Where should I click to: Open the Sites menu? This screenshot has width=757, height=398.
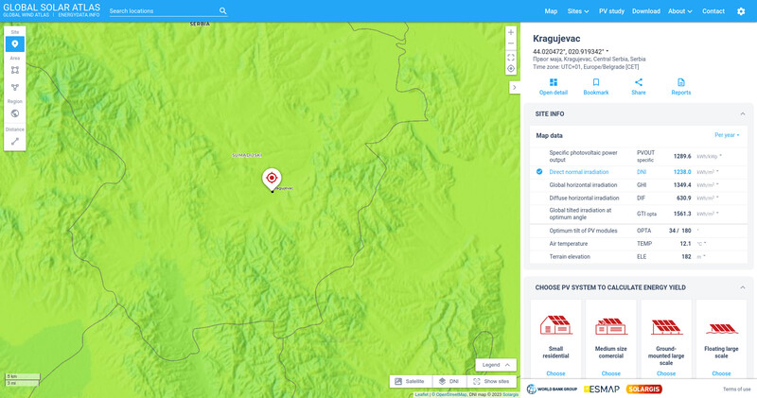tap(577, 11)
